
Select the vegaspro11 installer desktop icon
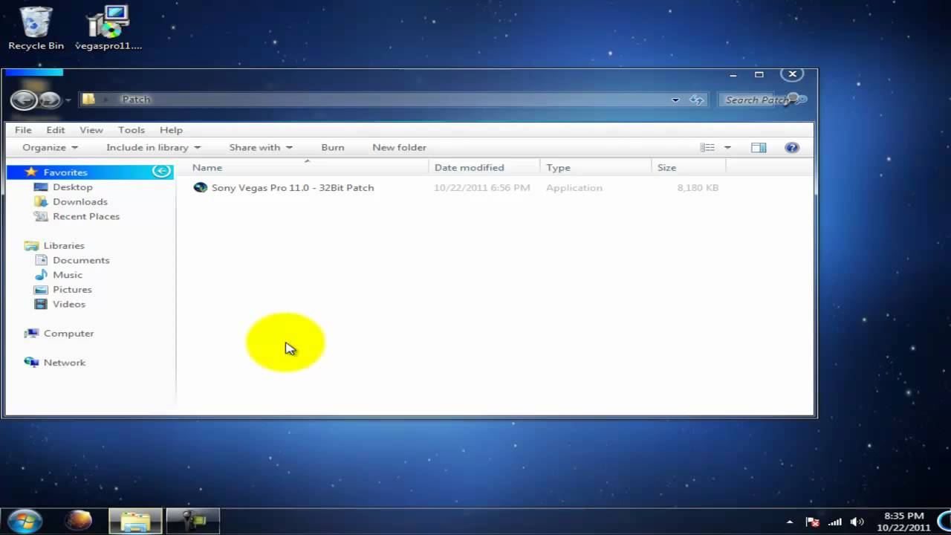click(x=108, y=29)
